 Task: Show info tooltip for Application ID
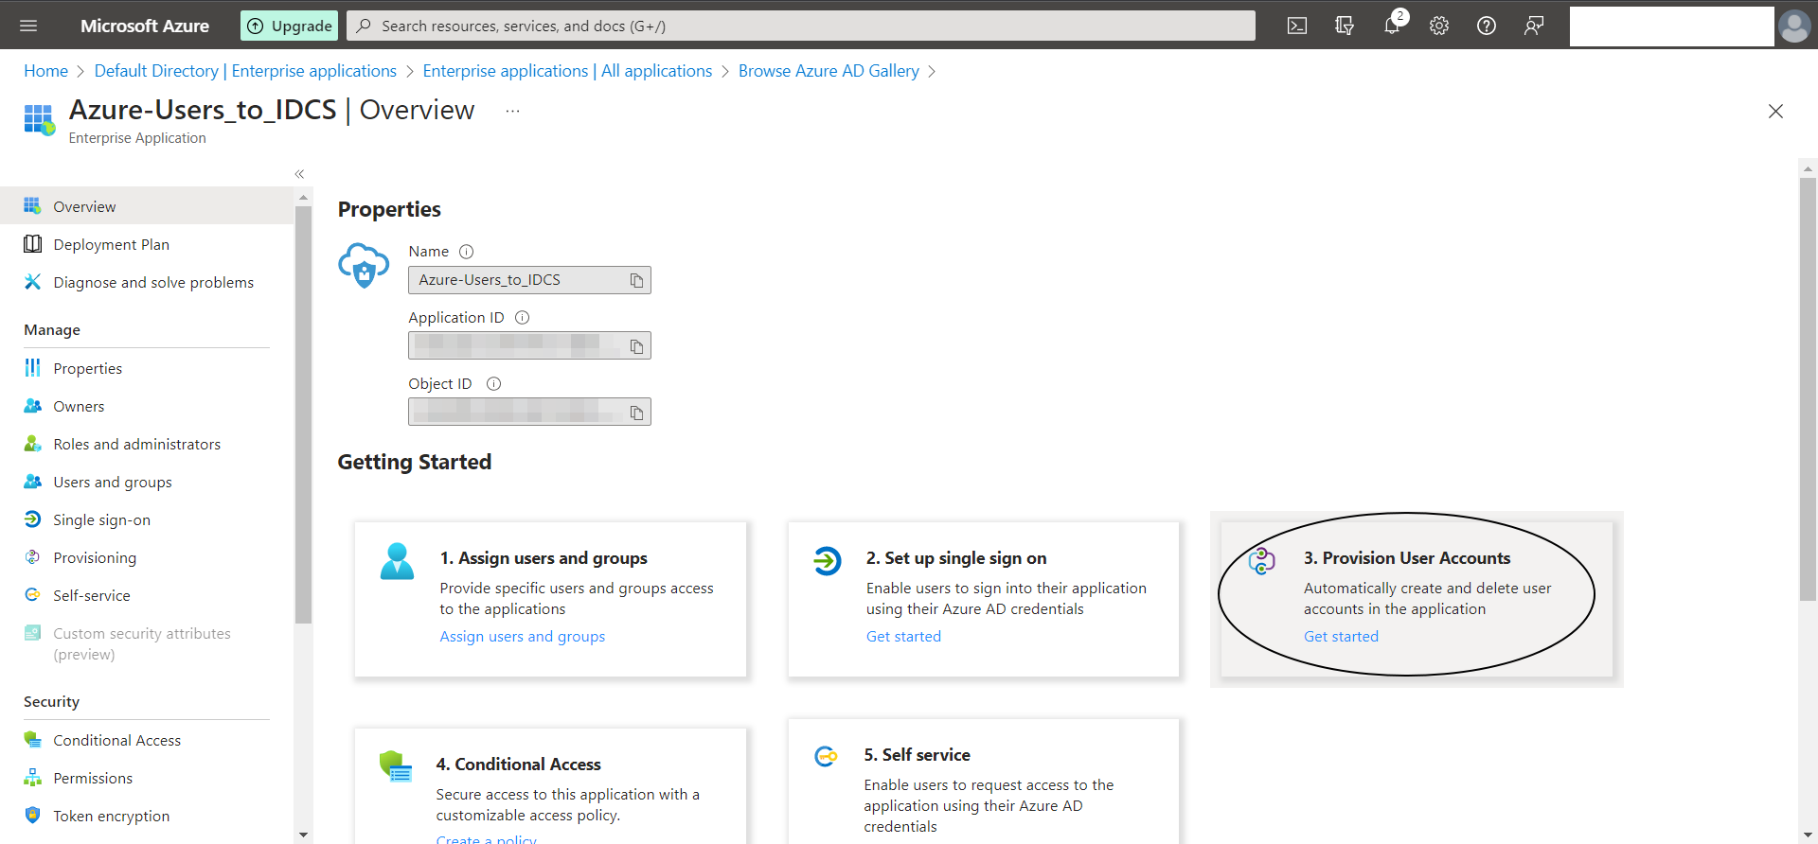click(522, 318)
